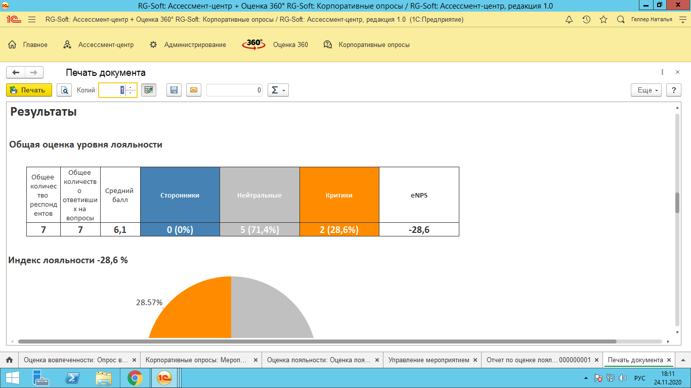Launch Google Chrome from taskbar
The image size is (691, 388).
(135, 378)
